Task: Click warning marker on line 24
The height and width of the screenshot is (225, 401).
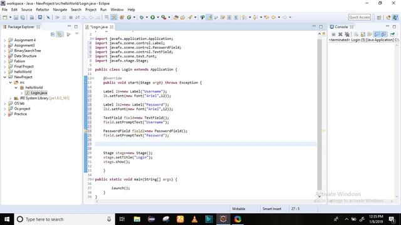Action: (86, 131)
